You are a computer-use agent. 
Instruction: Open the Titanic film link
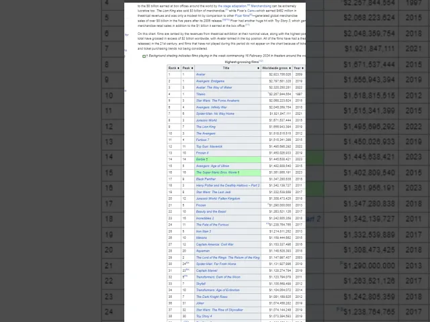point(200,94)
